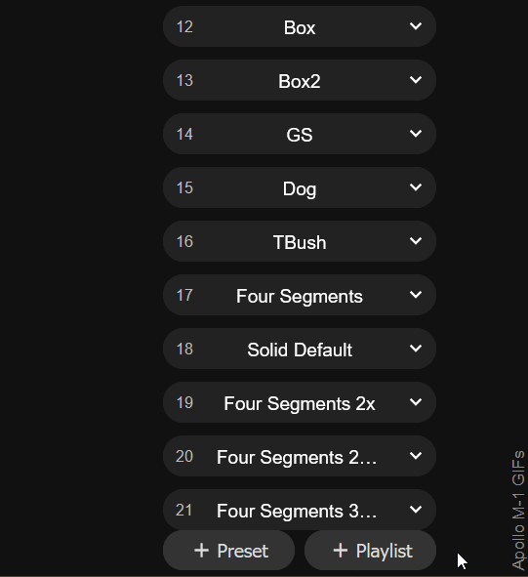Create a new Playlist
The image size is (528, 577).
pos(370,551)
